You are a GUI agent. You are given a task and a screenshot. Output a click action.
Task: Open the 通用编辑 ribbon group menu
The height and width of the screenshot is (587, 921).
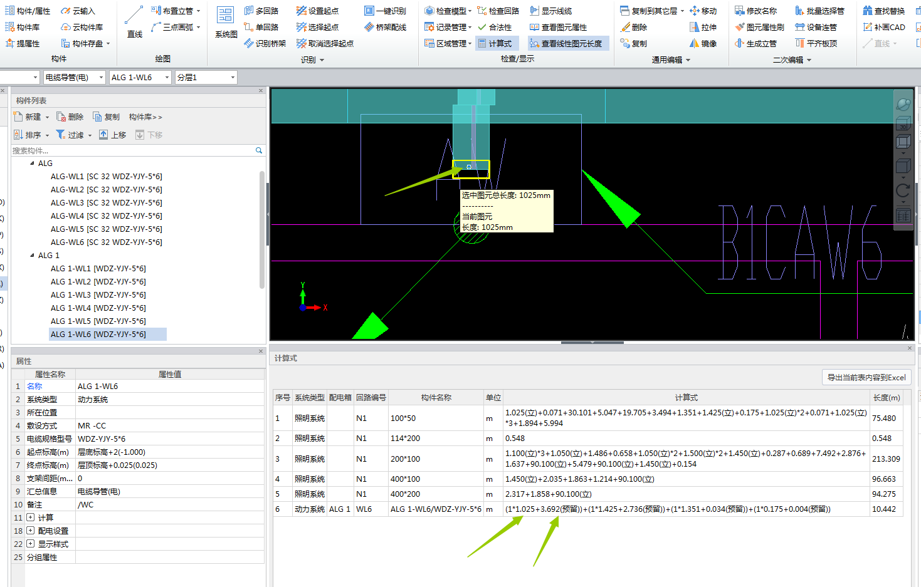pyautogui.click(x=671, y=60)
